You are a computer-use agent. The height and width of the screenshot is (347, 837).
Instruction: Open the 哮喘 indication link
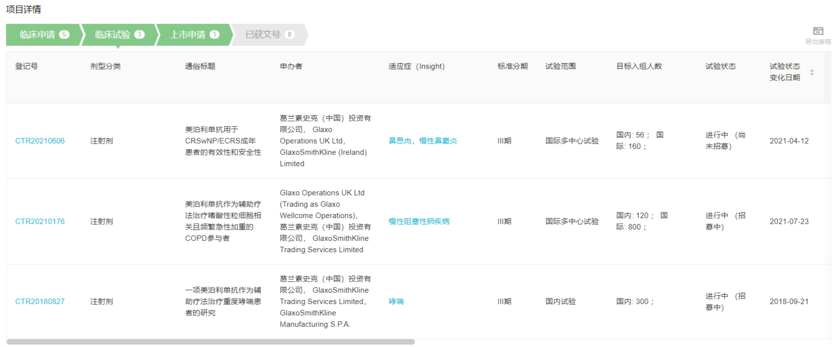[x=396, y=302]
